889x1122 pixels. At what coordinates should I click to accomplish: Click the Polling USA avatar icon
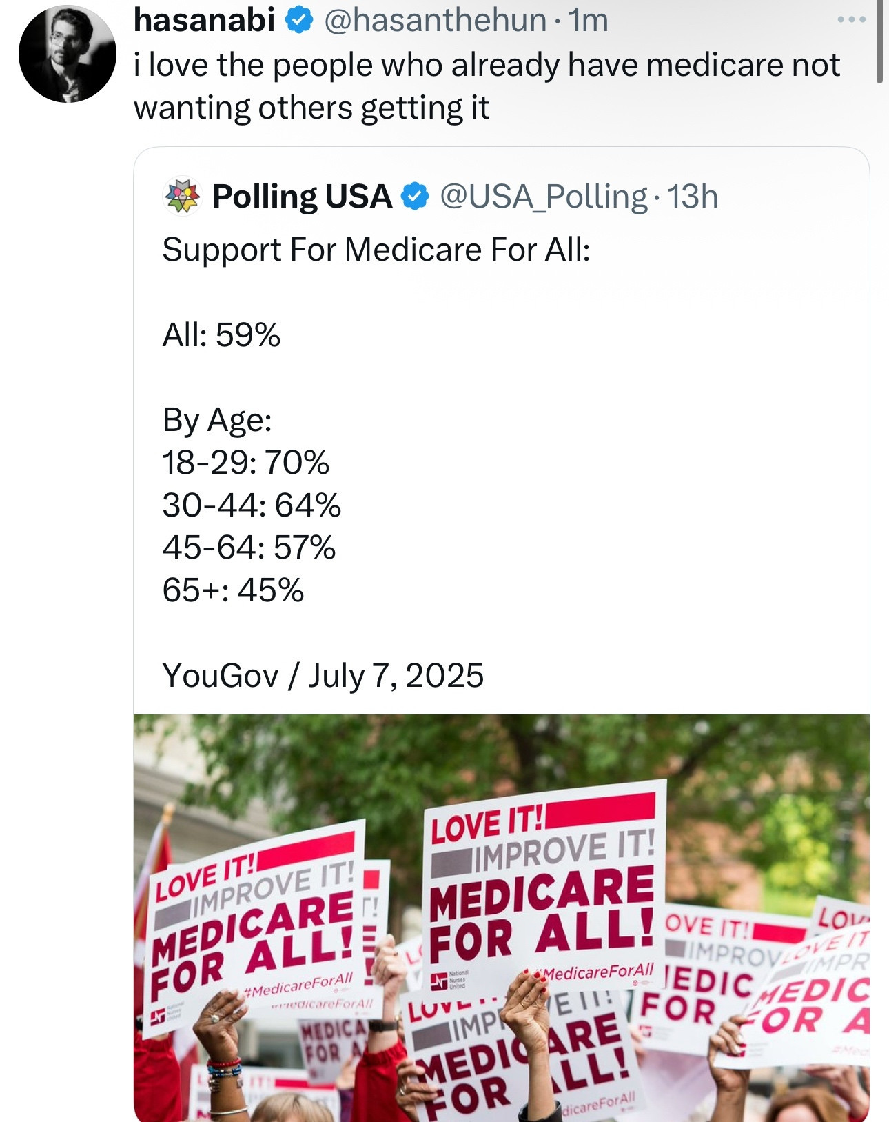(x=182, y=197)
